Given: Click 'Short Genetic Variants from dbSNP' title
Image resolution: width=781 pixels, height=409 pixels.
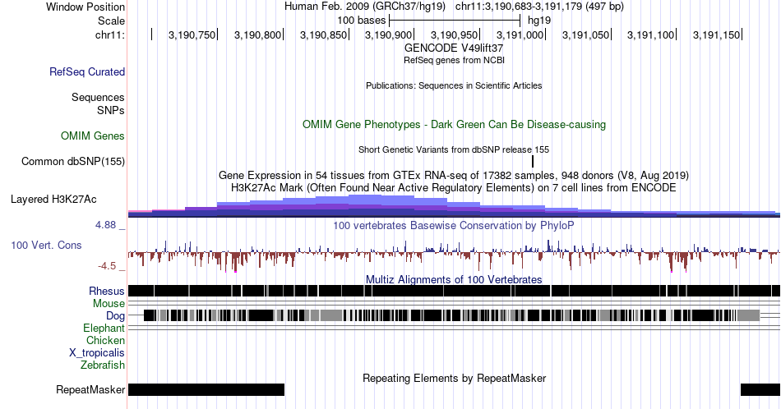Looking at the screenshot, I should point(454,149).
